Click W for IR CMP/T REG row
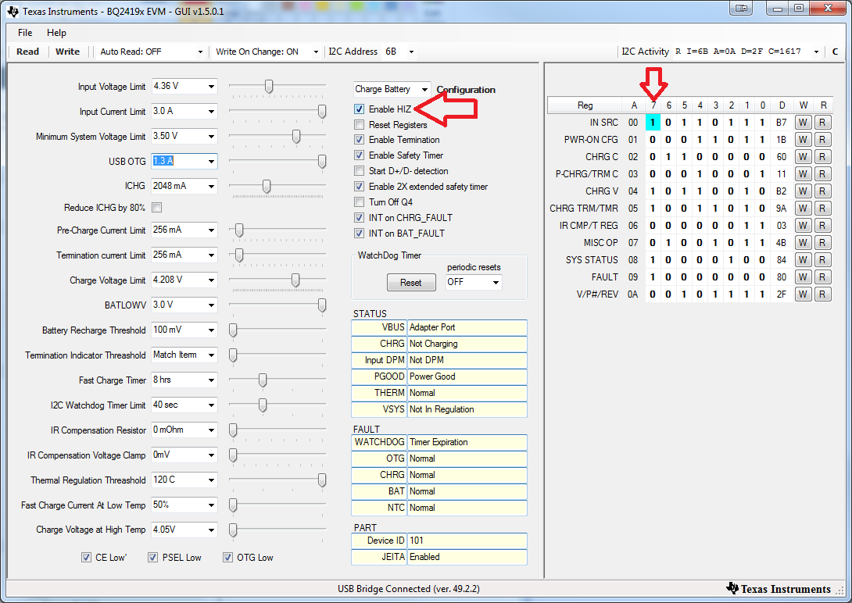Image resolution: width=852 pixels, height=603 pixels. [803, 226]
